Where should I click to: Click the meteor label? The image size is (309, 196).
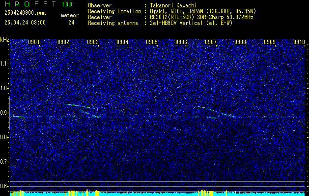click(x=70, y=15)
